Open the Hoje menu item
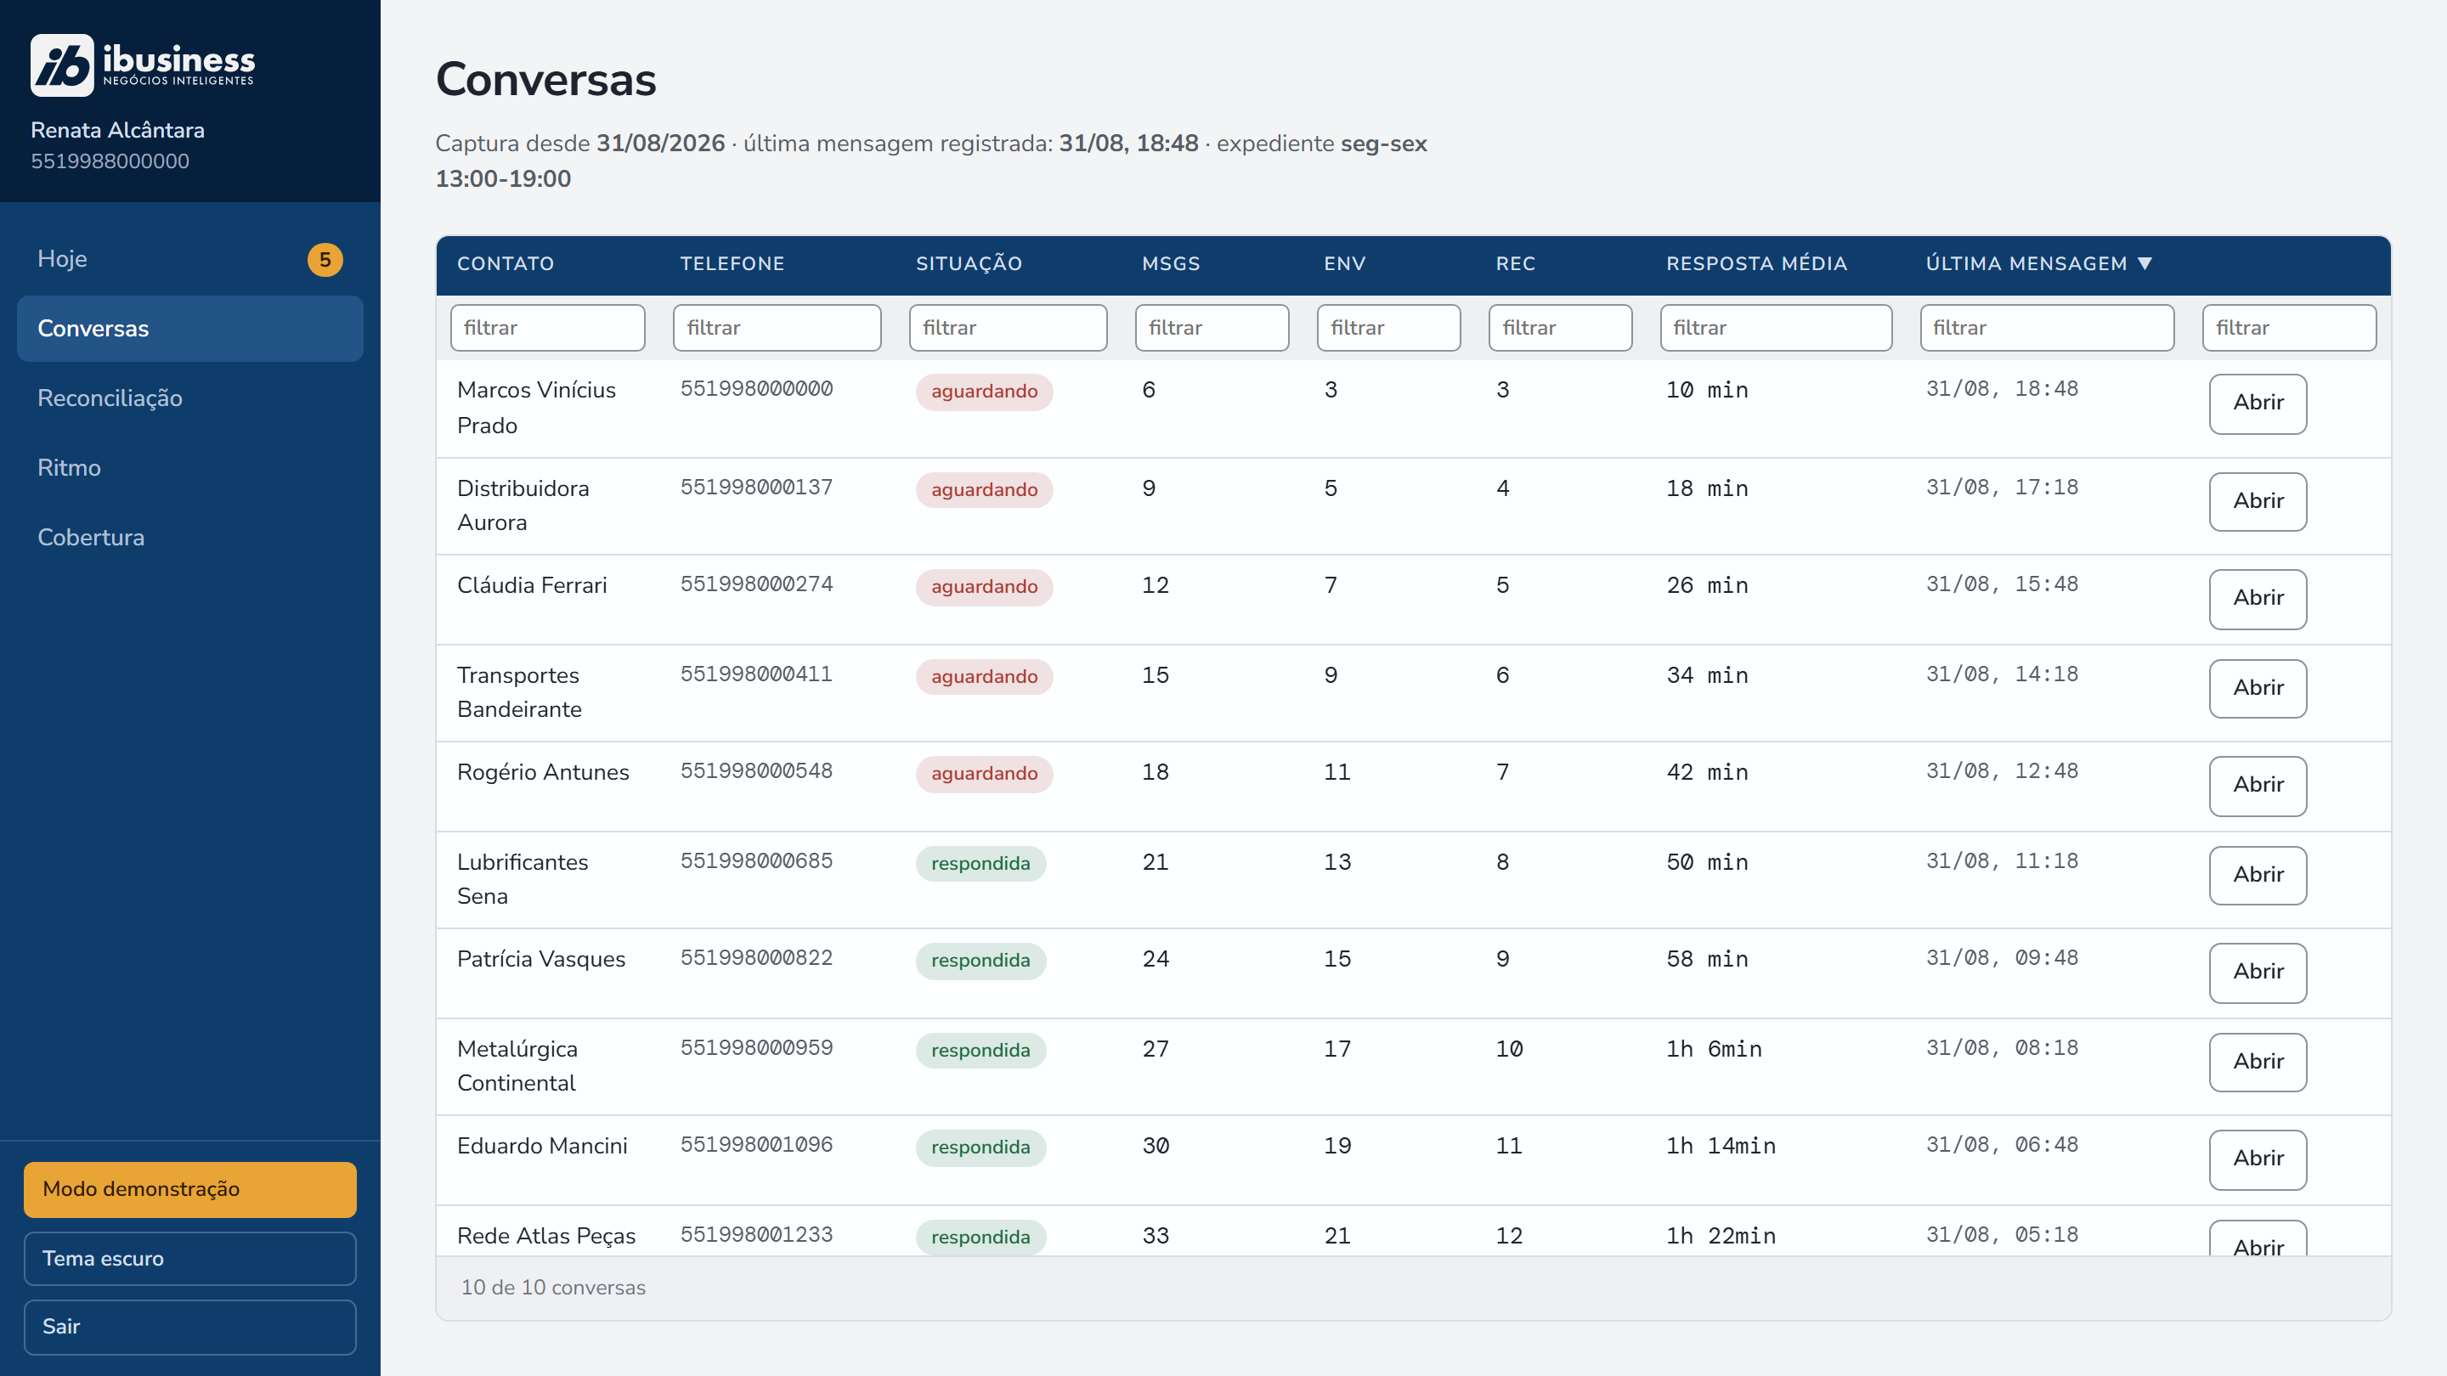2447x1376 pixels. (x=190, y=259)
